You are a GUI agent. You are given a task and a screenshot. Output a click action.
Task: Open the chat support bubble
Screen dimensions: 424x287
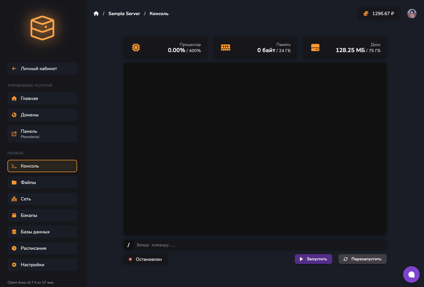coord(411,274)
